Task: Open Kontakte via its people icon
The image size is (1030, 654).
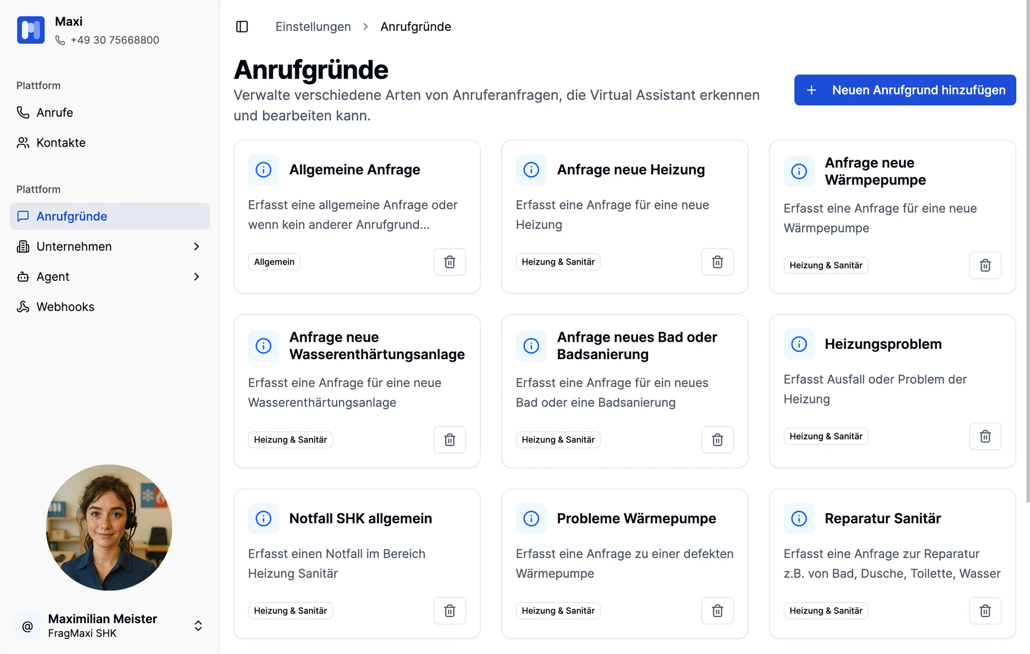Action: 23,143
